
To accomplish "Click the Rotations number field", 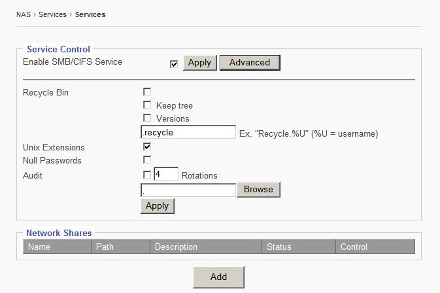I will point(166,175).
